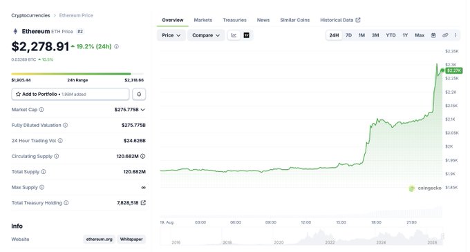The image size is (470, 252).
Task: Show info for 24h percentage change
Action: pyautogui.click(x=116, y=47)
